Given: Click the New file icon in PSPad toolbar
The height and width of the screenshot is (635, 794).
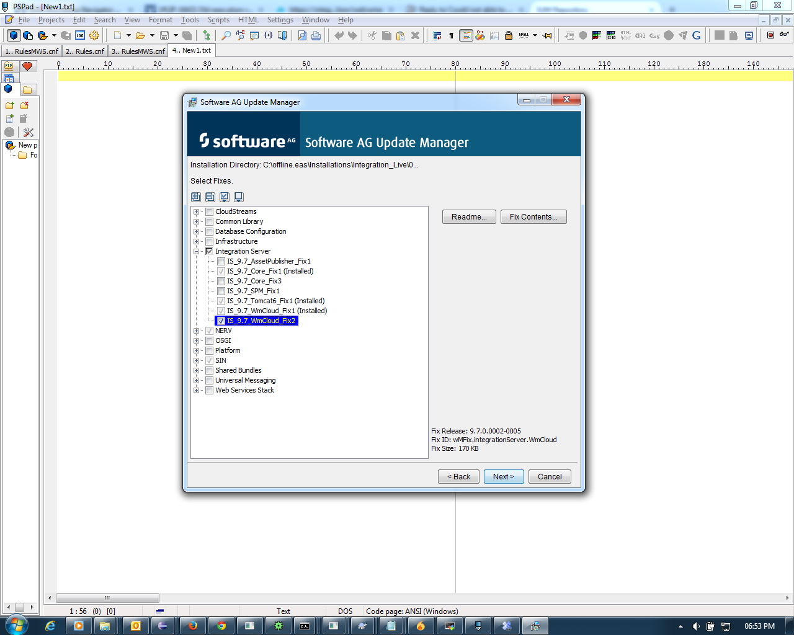Looking at the screenshot, I should (x=117, y=35).
